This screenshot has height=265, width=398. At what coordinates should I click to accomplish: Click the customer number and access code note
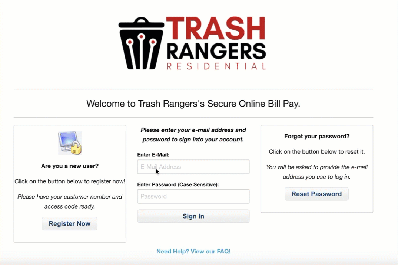[70, 202]
